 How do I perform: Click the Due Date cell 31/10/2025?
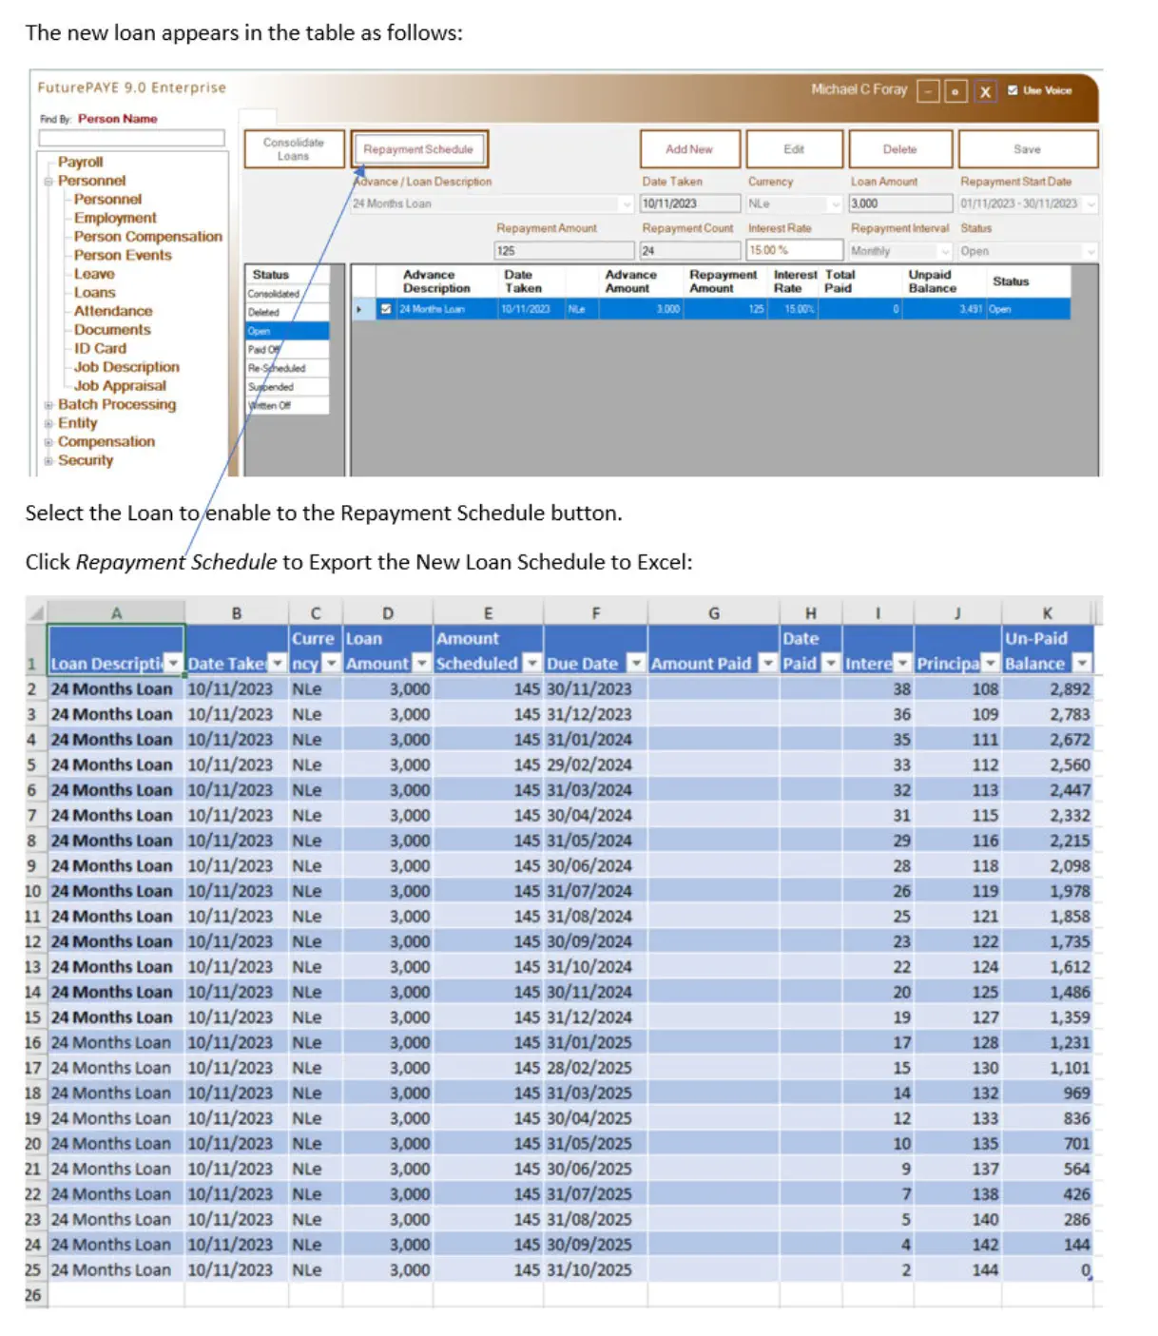[595, 1270]
